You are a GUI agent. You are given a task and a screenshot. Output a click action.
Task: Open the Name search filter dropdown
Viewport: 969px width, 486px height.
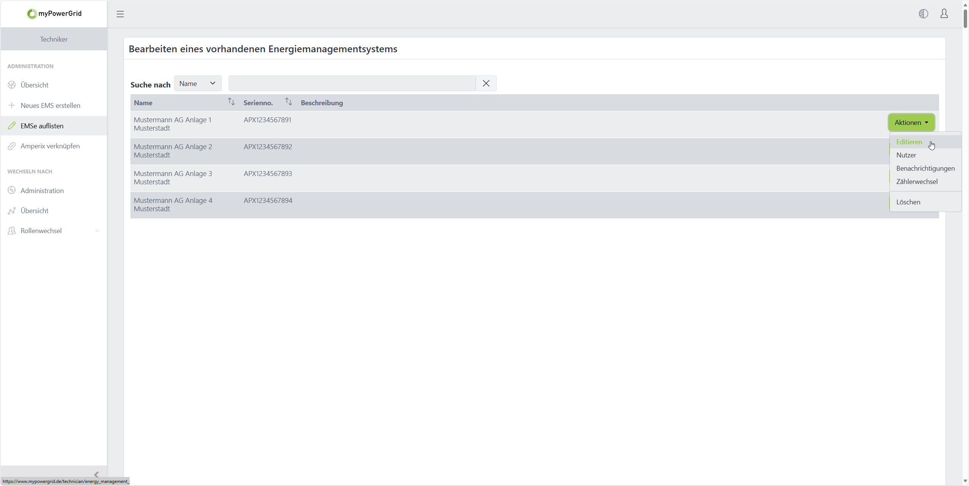click(198, 83)
